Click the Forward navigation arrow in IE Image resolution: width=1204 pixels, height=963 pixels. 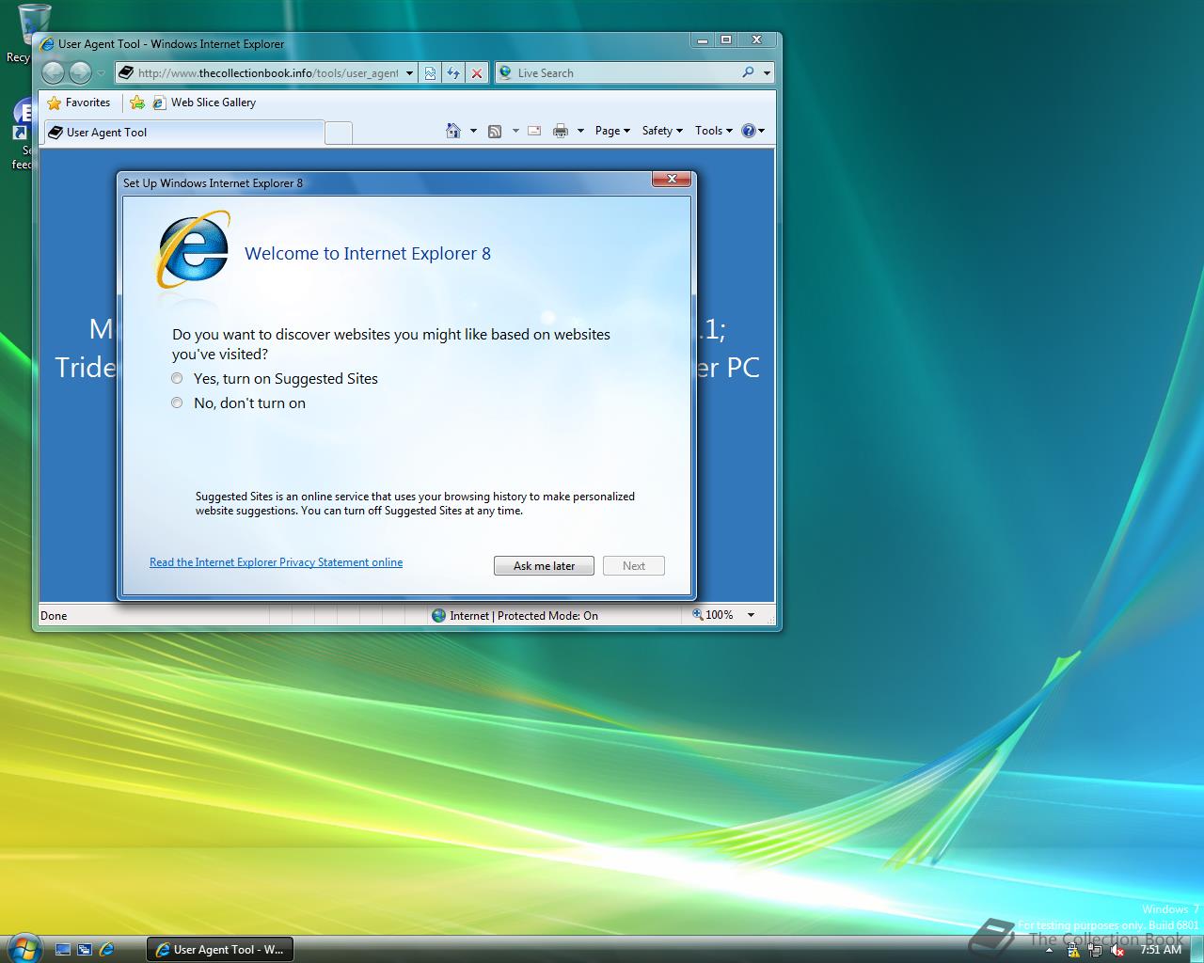pos(81,72)
